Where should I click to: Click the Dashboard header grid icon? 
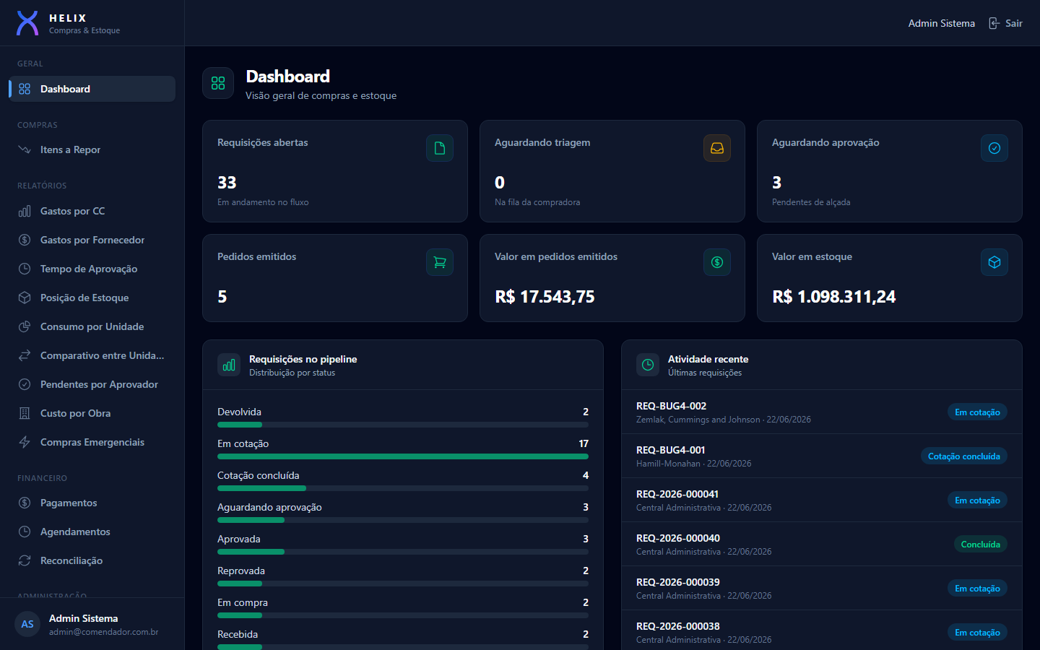pos(218,83)
